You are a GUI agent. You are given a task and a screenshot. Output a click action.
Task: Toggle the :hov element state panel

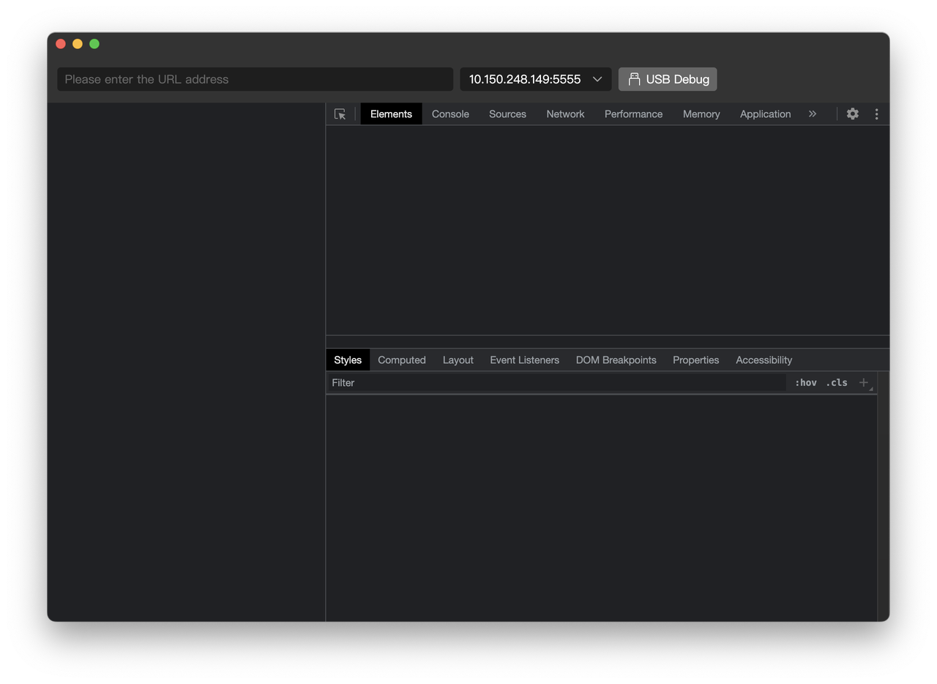[805, 382]
